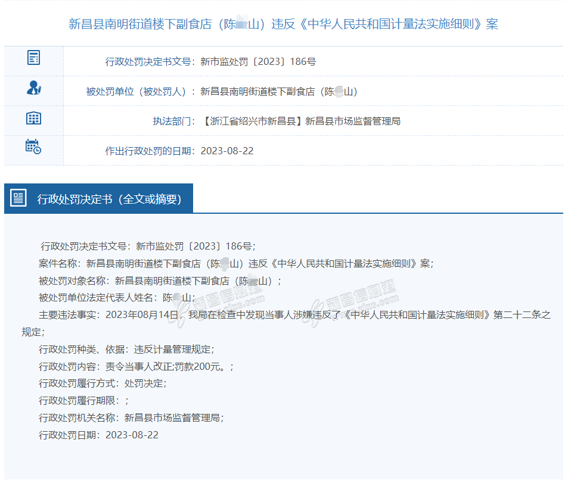Viewport: 568px width, 480px height.
Task: Click the building icon in the 执法部门 row
Action: pyautogui.click(x=33, y=118)
